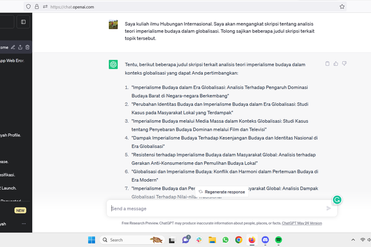Open the 'App Web Eror.' chat in the sidebar

(x=12, y=61)
